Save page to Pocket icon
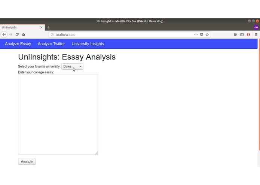 tap(202, 35)
